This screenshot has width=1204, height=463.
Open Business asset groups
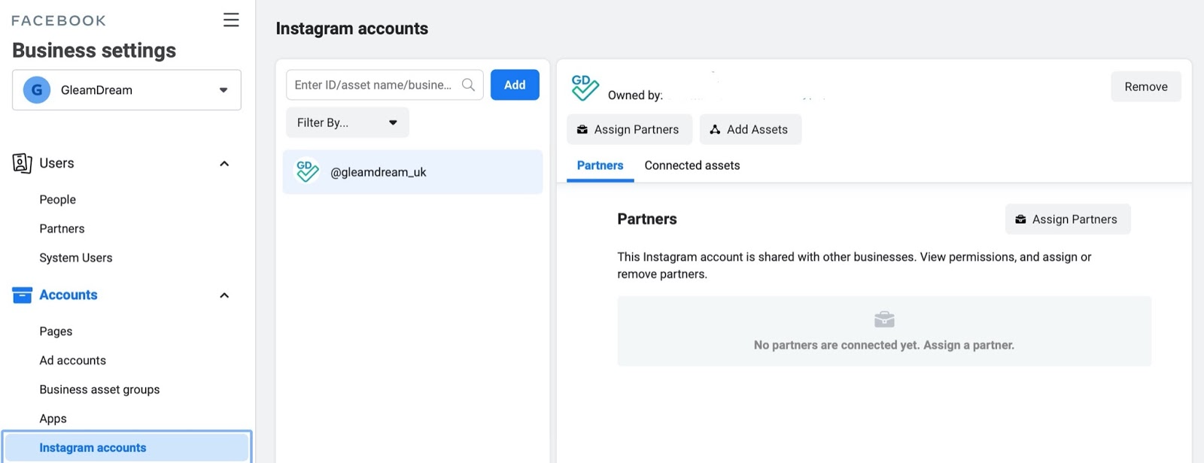coord(99,389)
